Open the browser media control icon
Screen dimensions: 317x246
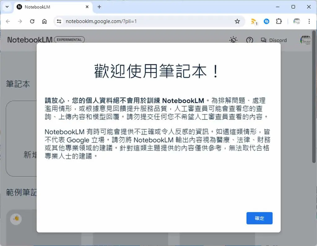click(297, 21)
